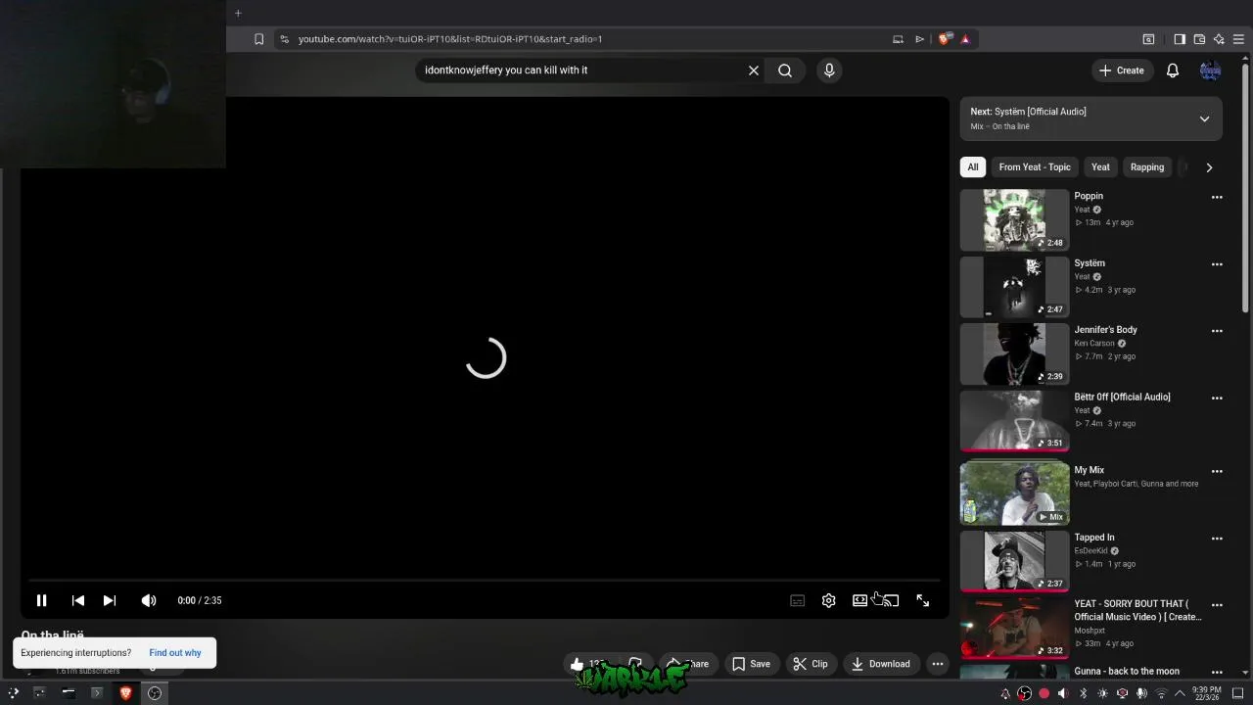Screen dimensions: 1253x705
Task: Open options for Jennifer's Body video
Action: (x=1217, y=331)
